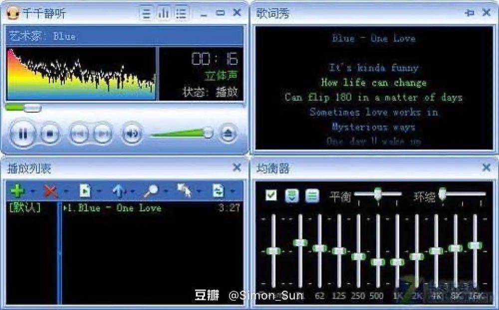
Task: Click the blue up-arrow sort icon
Action: (x=120, y=190)
